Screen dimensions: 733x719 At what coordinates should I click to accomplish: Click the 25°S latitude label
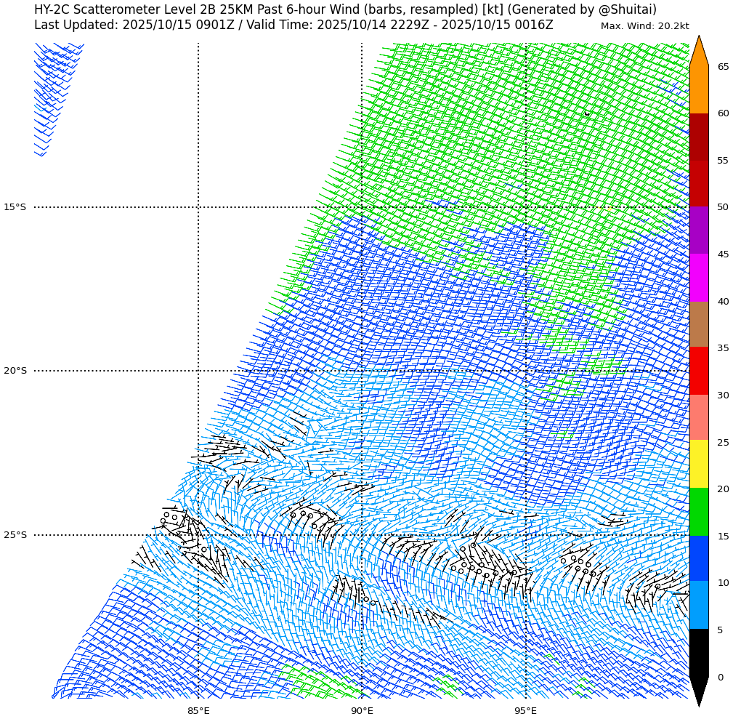(x=15, y=535)
